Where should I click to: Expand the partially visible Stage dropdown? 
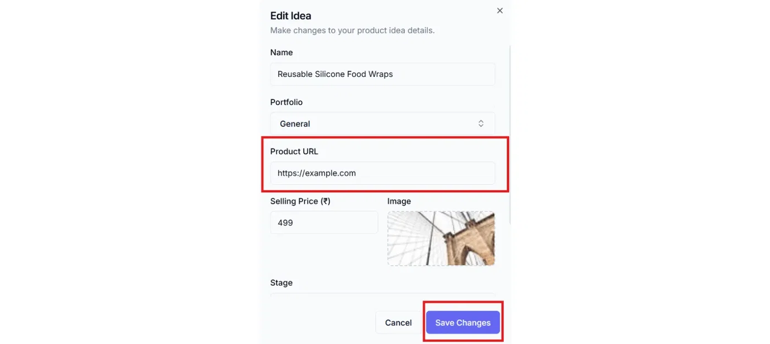pos(382,295)
